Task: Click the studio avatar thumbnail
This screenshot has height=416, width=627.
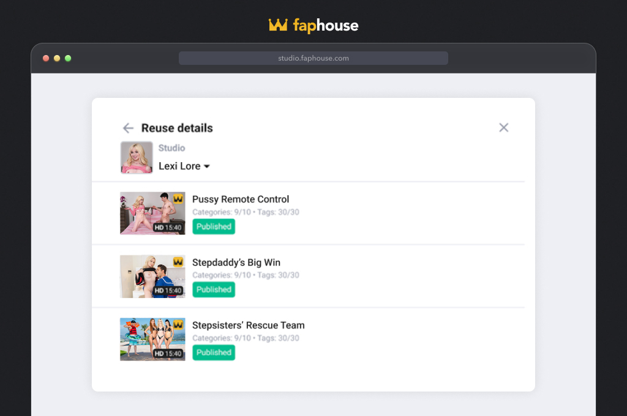Action: (x=137, y=157)
